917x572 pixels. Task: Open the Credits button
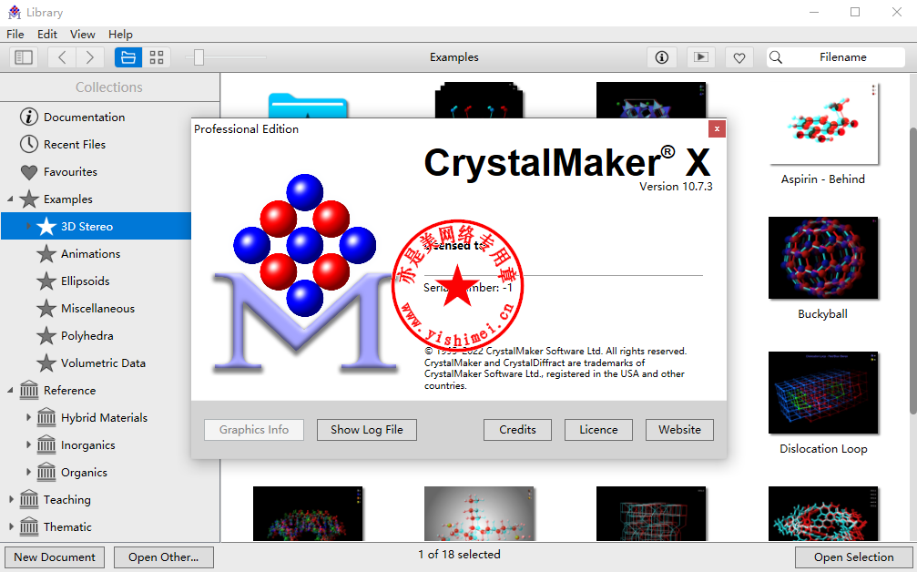pos(517,430)
